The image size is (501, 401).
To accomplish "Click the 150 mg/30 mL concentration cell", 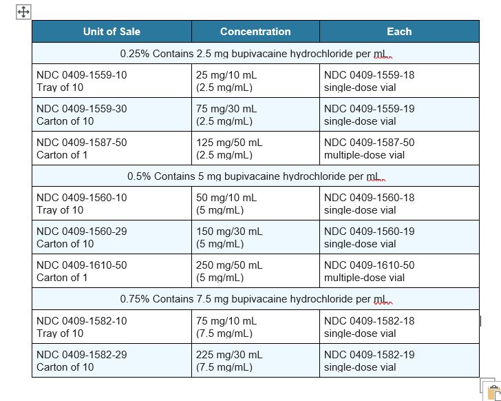I will pyautogui.click(x=255, y=238).
